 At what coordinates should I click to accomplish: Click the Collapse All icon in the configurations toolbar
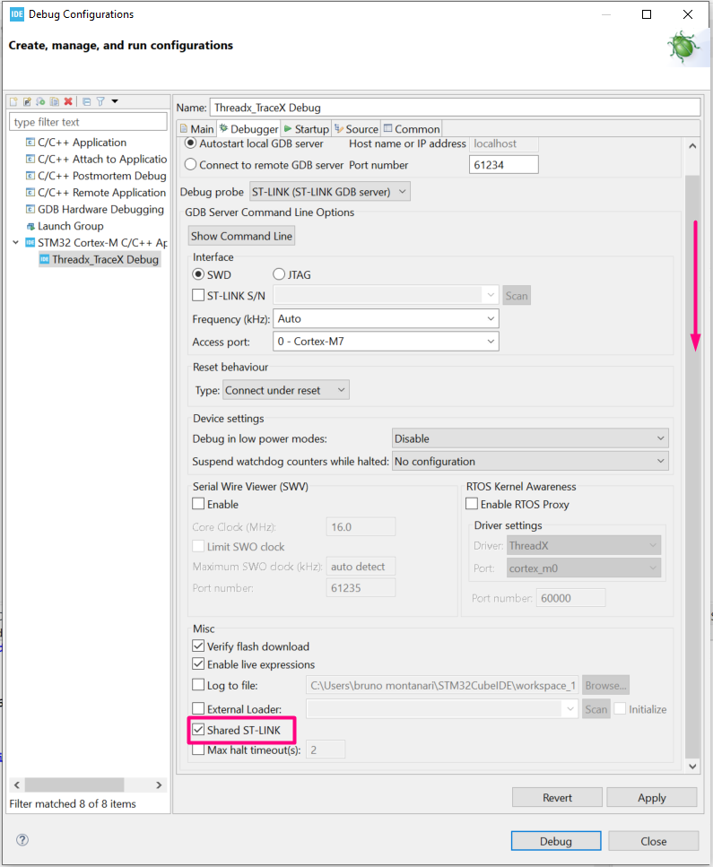pos(87,101)
